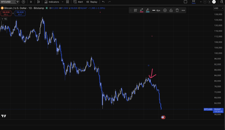Open the Indicators menu

point(52,2)
